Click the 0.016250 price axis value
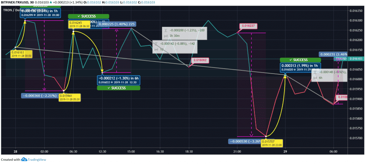This screenshot has height=164, width=366. (x=356, y=30)
